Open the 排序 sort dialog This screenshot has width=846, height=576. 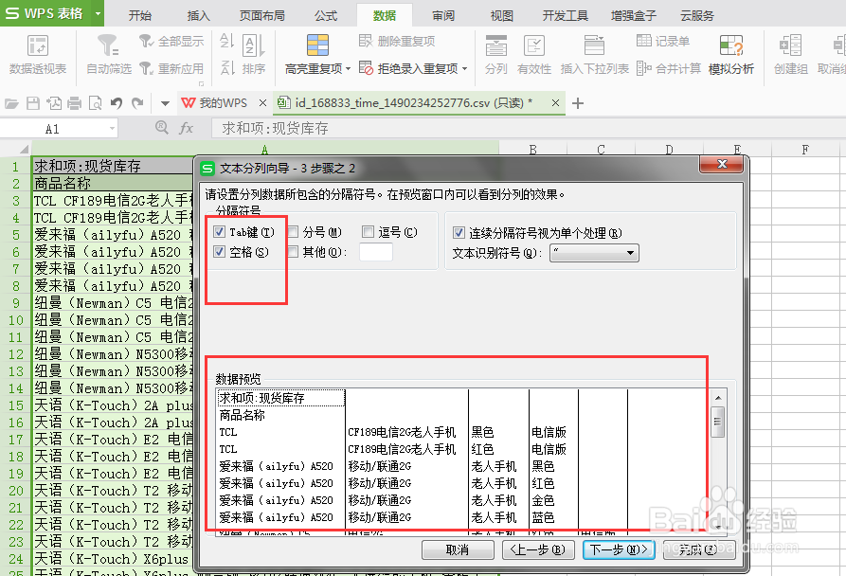254,54
